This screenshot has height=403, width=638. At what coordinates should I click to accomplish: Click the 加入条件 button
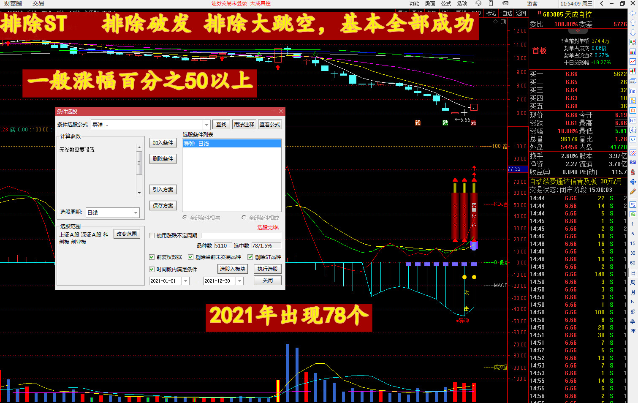163,143
